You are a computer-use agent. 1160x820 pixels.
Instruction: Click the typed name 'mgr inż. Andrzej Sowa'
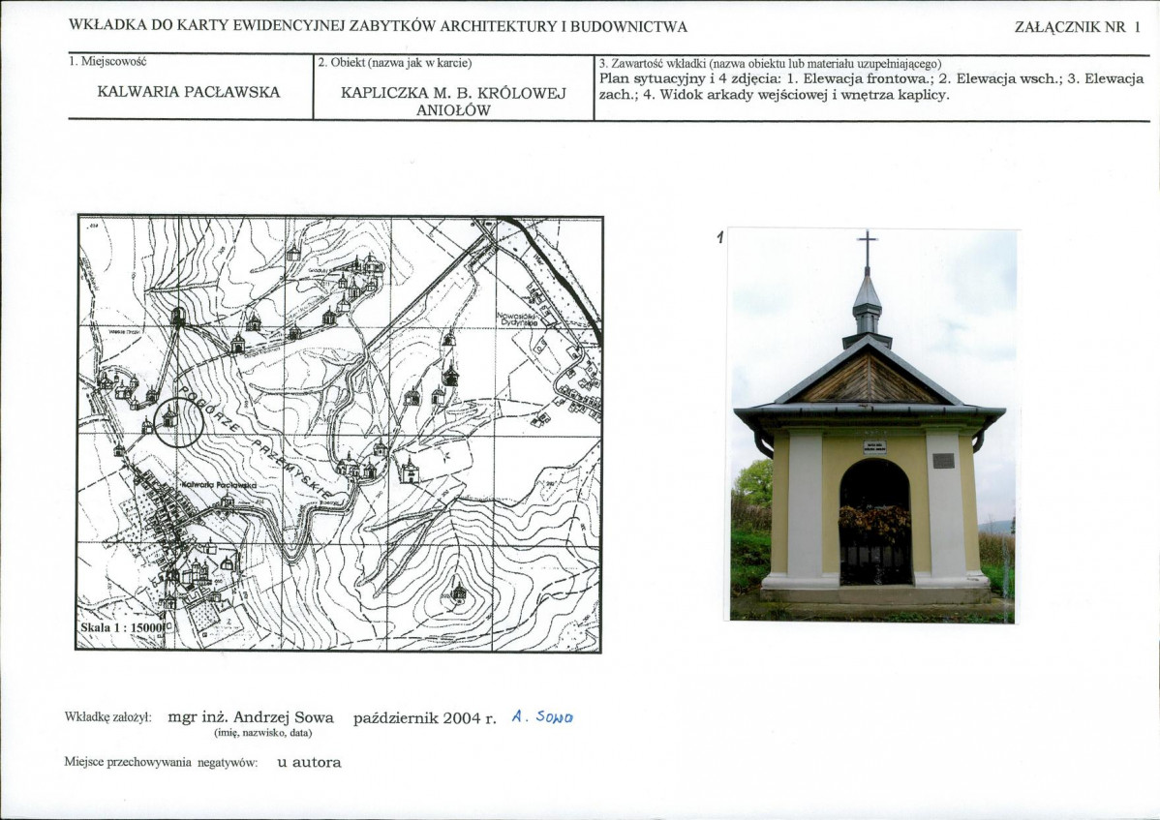[251, 717]
